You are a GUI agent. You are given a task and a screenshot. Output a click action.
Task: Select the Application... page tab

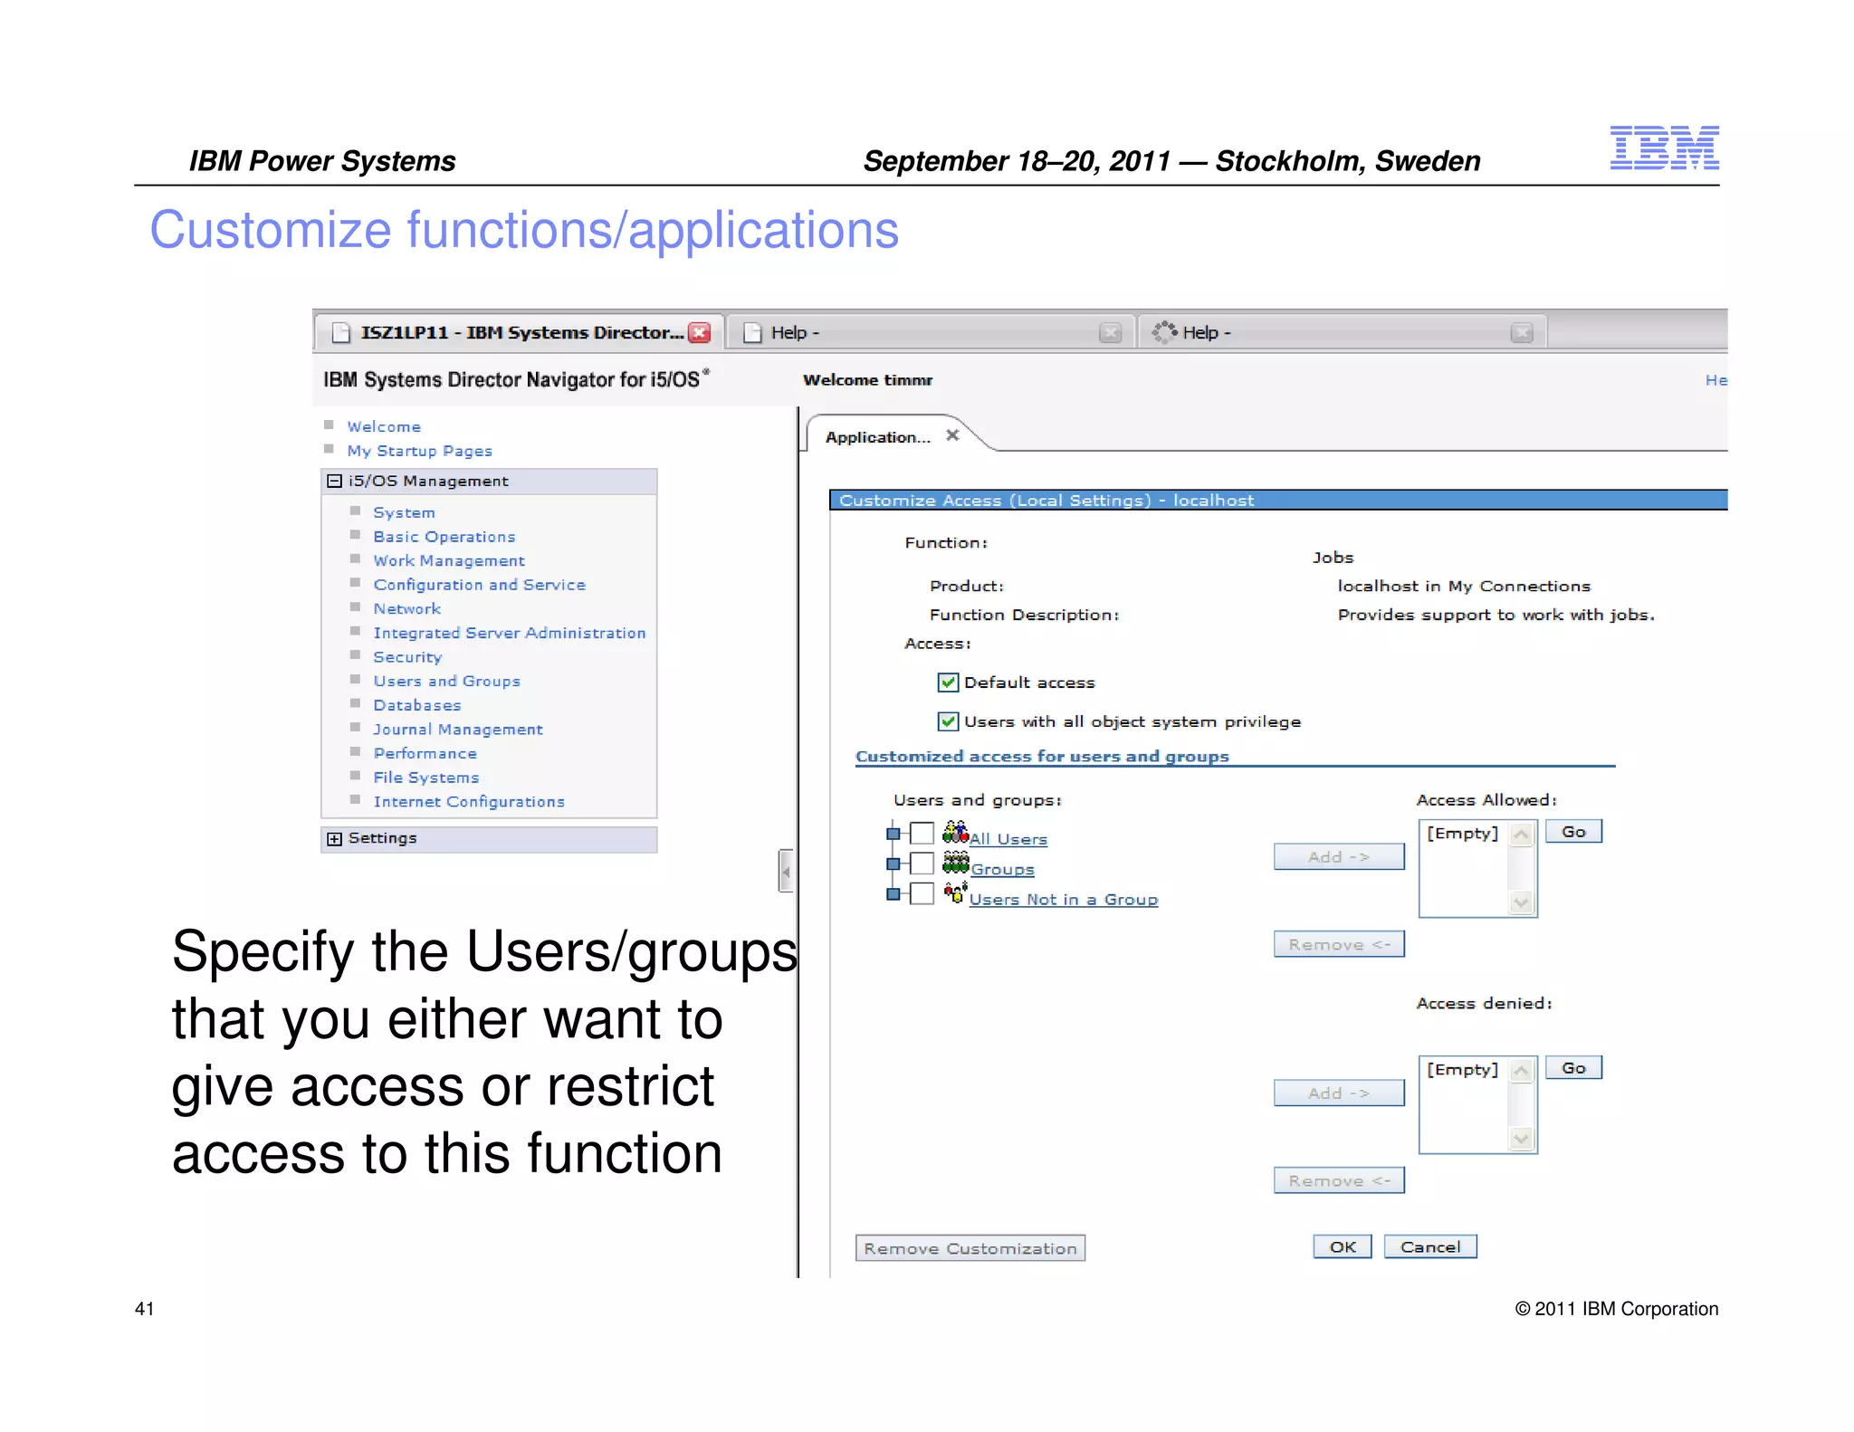click(x=877, y=437)
